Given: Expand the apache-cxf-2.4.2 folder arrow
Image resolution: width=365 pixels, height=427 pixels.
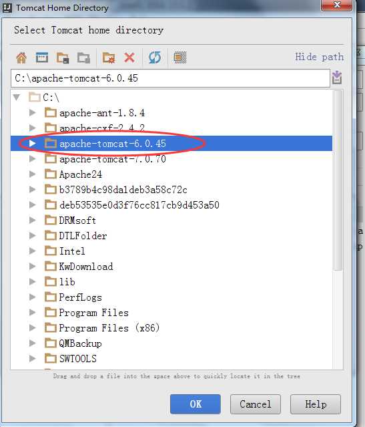Looking at the screenshot, I should tap(33, 128).
